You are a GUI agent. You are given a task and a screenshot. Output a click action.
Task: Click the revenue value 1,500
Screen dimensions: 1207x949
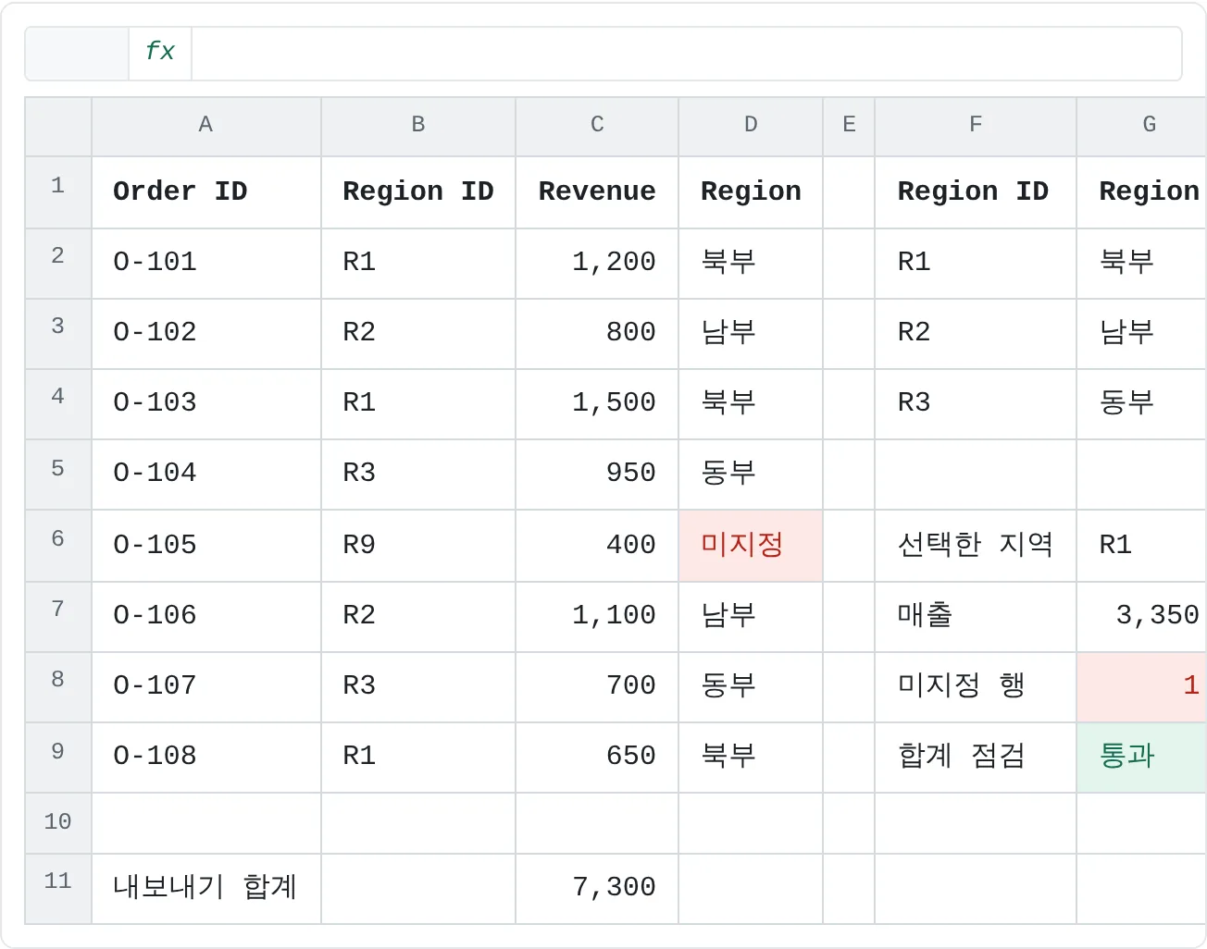click(597, 404)
